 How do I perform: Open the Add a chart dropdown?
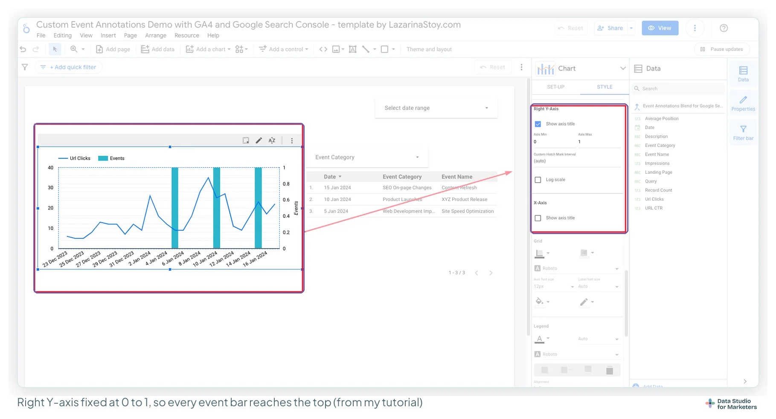[208, 49]
